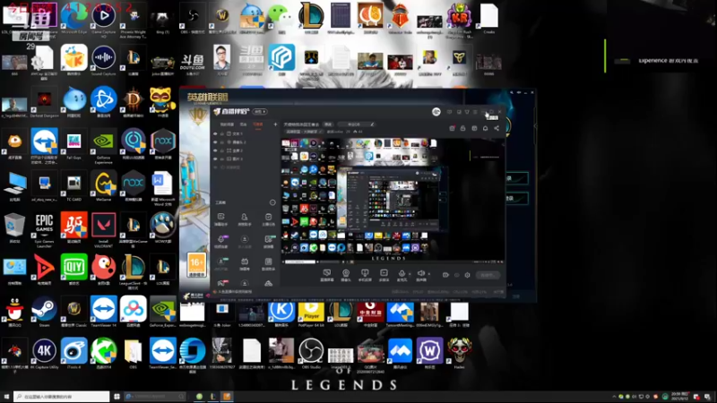Open Windows Start menu
Screen dimensions: 717x403
point(6,397)
